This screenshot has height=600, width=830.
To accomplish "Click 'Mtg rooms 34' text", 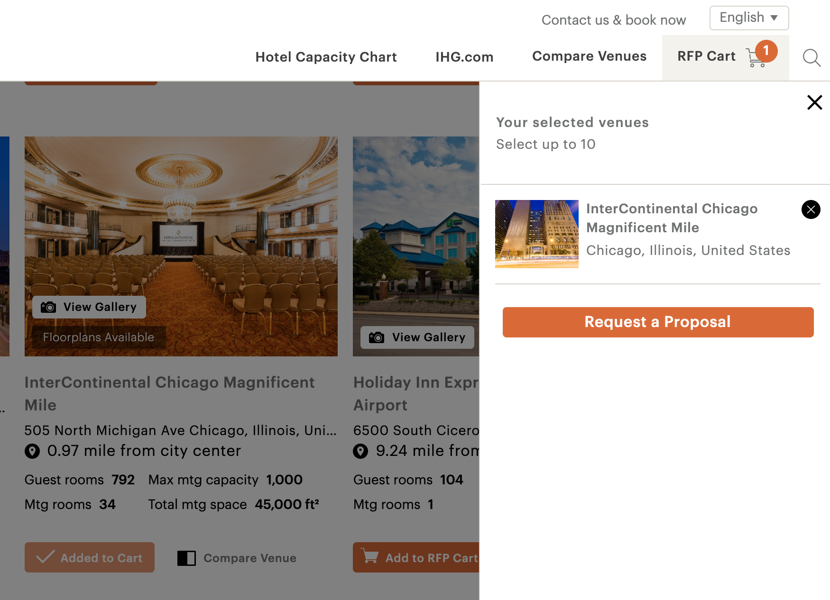I will point(70,504).
